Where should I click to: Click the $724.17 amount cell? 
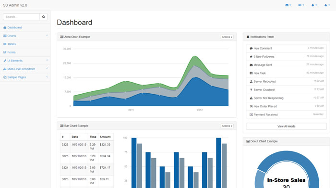tap(106, 170)
